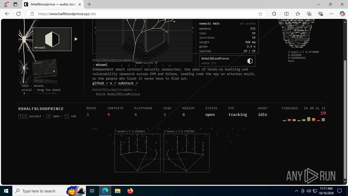Image resolution: width=348 pixels, height=196 pixels.
Task: View site information lock icon
Action: coord(32,14)
